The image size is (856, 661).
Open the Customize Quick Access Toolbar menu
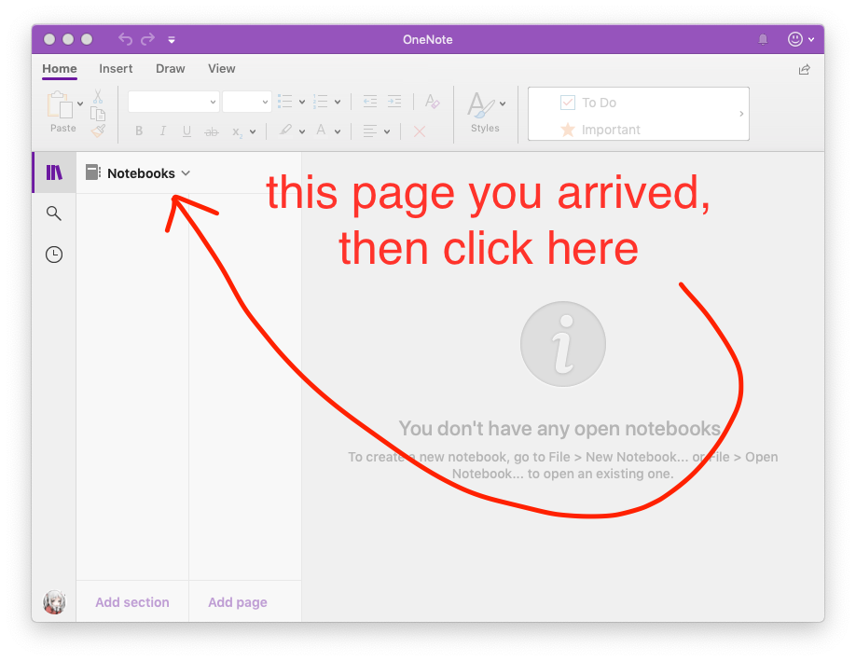[x=172, y=40]
